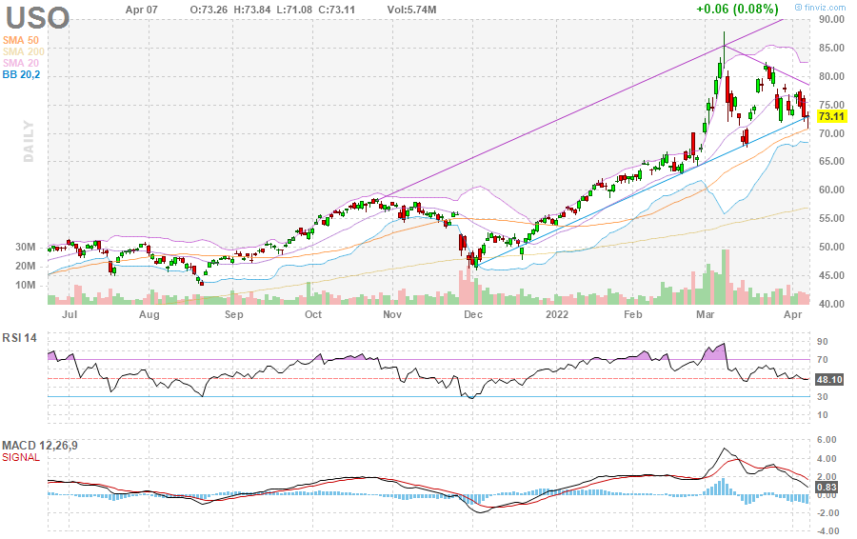Click the Sep month axis label
The height and width of the screenshot is (539, 857).
(233, 314)
